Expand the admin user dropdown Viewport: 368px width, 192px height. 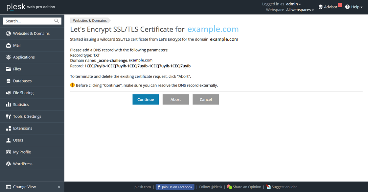pos(293,4)
